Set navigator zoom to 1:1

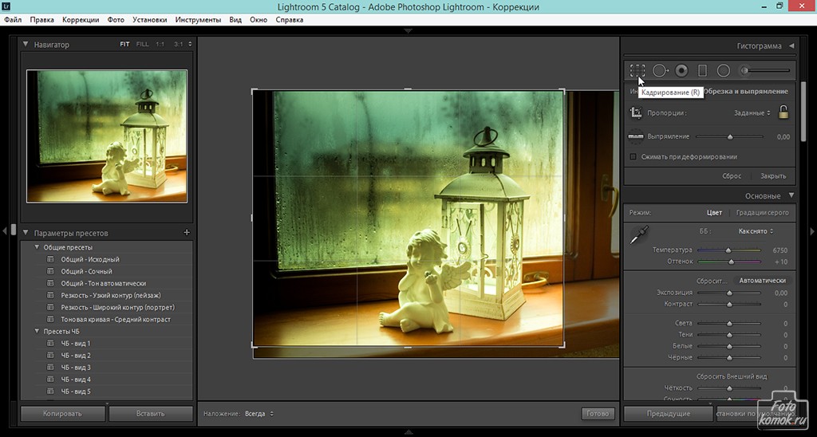(160, 45)
